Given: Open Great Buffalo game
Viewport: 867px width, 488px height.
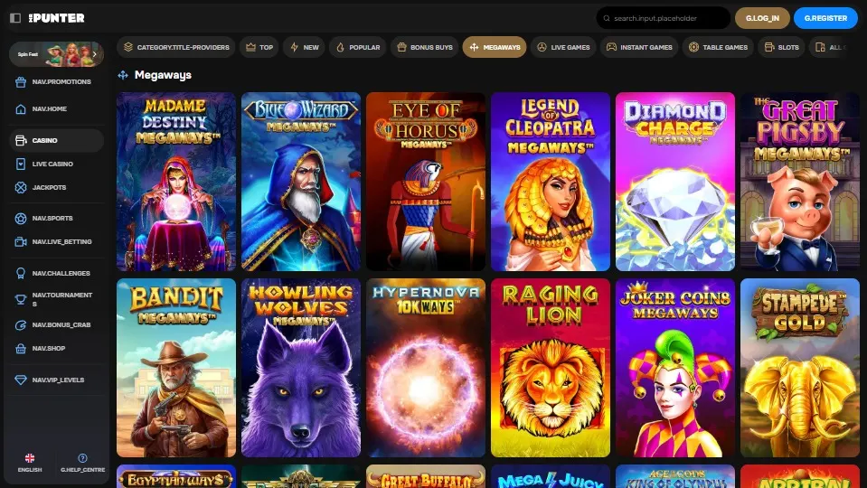Looking at the screenshot, I should (x=425, y=476).
